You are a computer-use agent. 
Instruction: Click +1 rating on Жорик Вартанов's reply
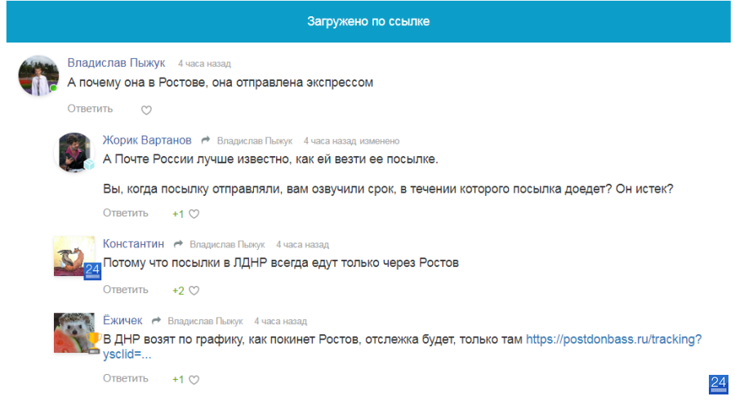click(x=178, y=214)
